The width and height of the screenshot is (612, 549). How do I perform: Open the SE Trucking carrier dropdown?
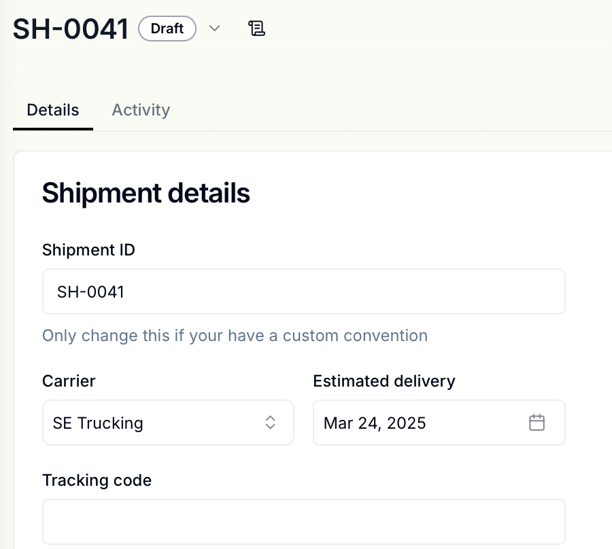168,423
